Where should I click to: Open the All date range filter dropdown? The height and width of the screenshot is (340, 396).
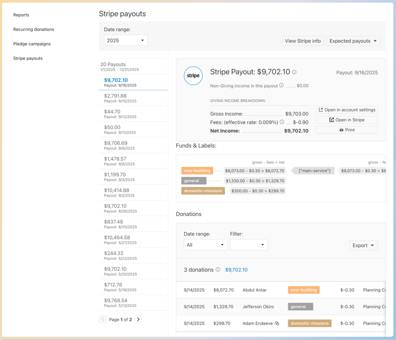tap(205, 244)
